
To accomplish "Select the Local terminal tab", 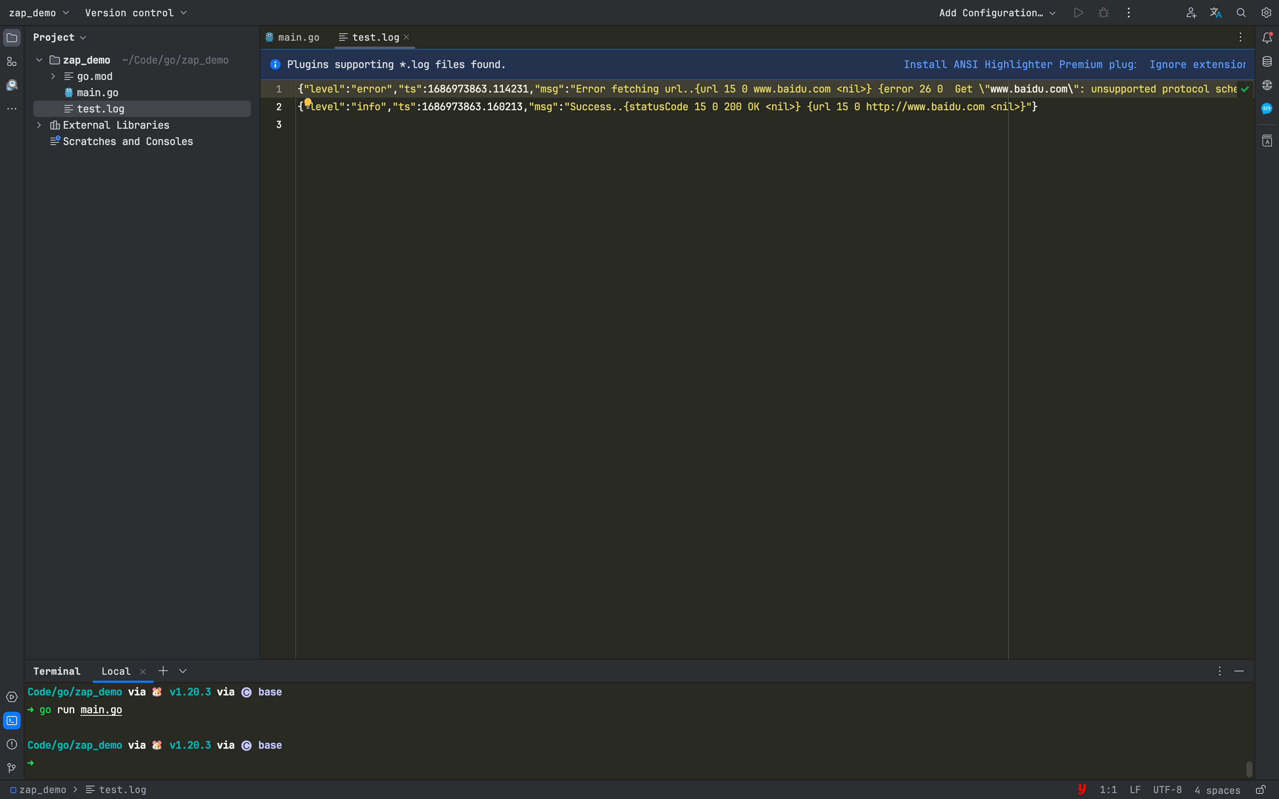I will [116, 671].
